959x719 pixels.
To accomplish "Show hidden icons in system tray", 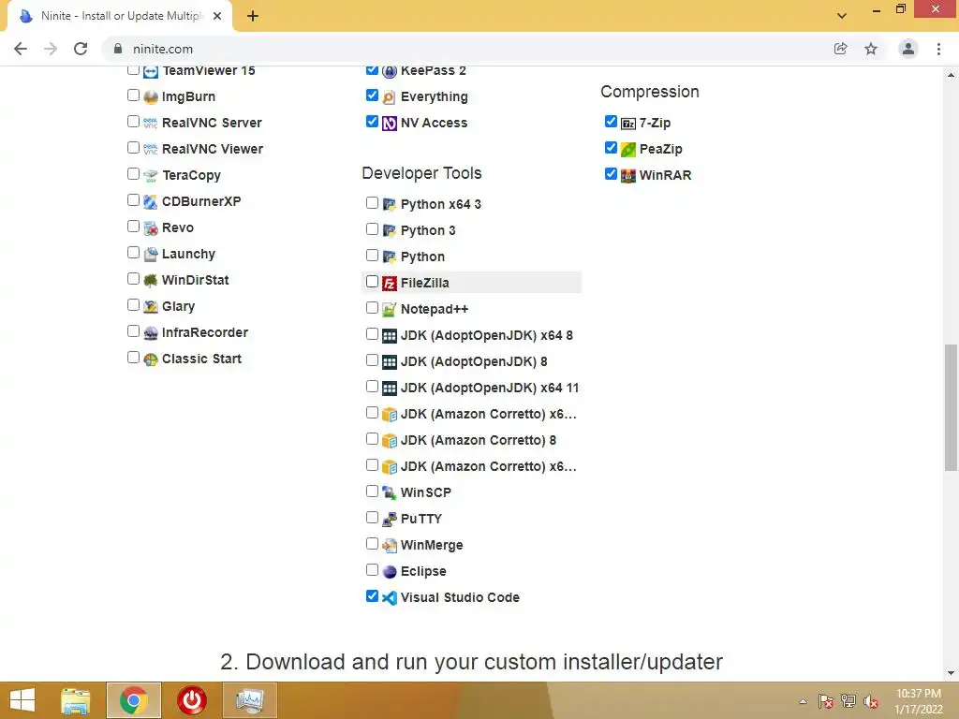I will (803, 701).
